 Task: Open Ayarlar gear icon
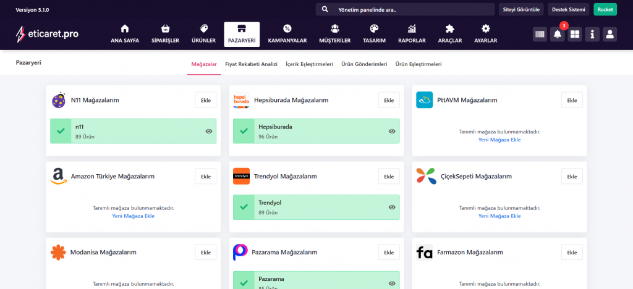pyautogui.click(x=485, y=28)
